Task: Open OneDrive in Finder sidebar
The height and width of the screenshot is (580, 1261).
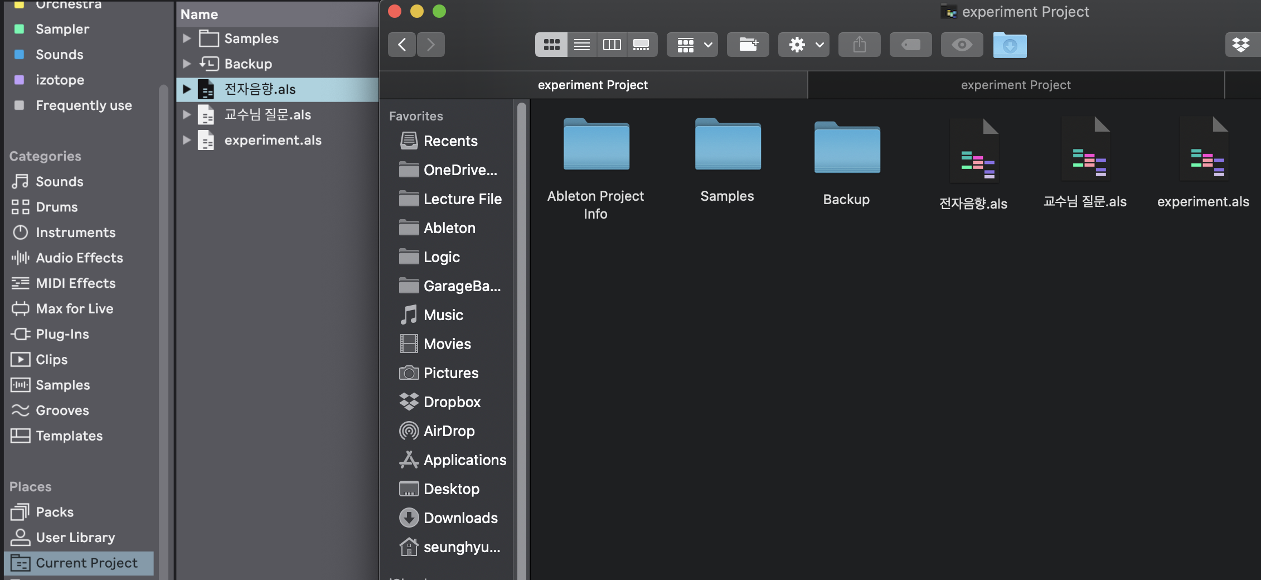Action: 448,170
